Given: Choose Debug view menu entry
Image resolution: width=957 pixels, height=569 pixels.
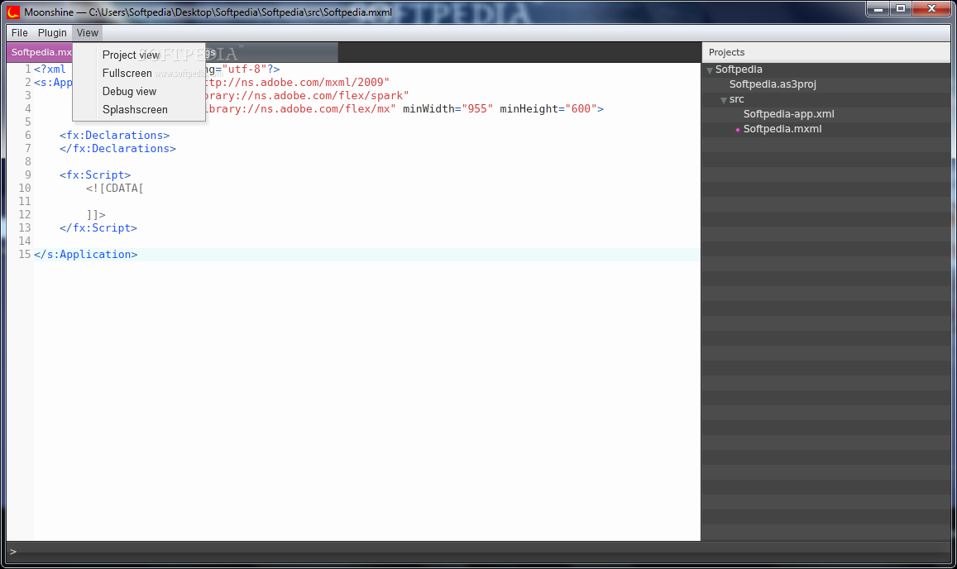Looking at the screenshot, I should [129, 92].
